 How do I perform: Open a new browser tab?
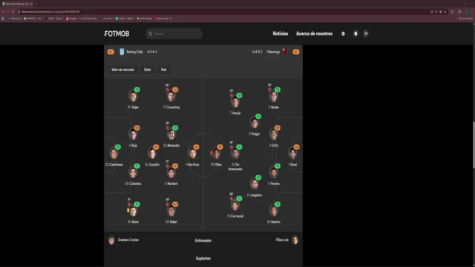tap(36, 4)
